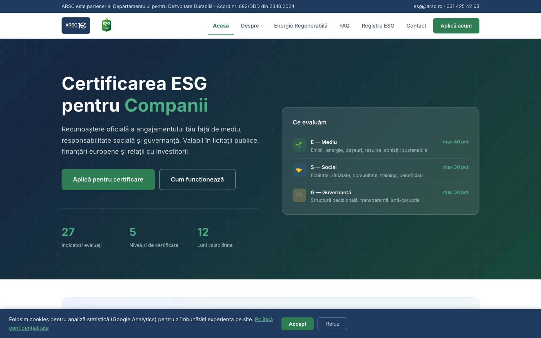Screen dimensions: 541x338
Task: Click the Cum funcționează button
Action: 197,179
